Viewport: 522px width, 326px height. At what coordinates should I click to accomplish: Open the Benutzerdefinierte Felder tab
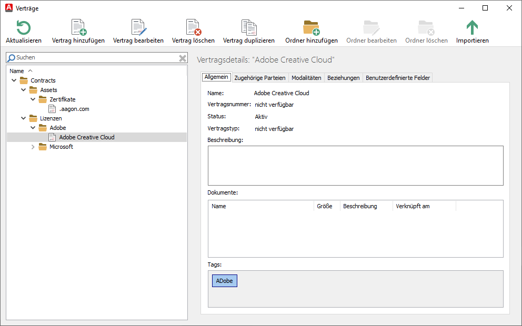[398, 78]
